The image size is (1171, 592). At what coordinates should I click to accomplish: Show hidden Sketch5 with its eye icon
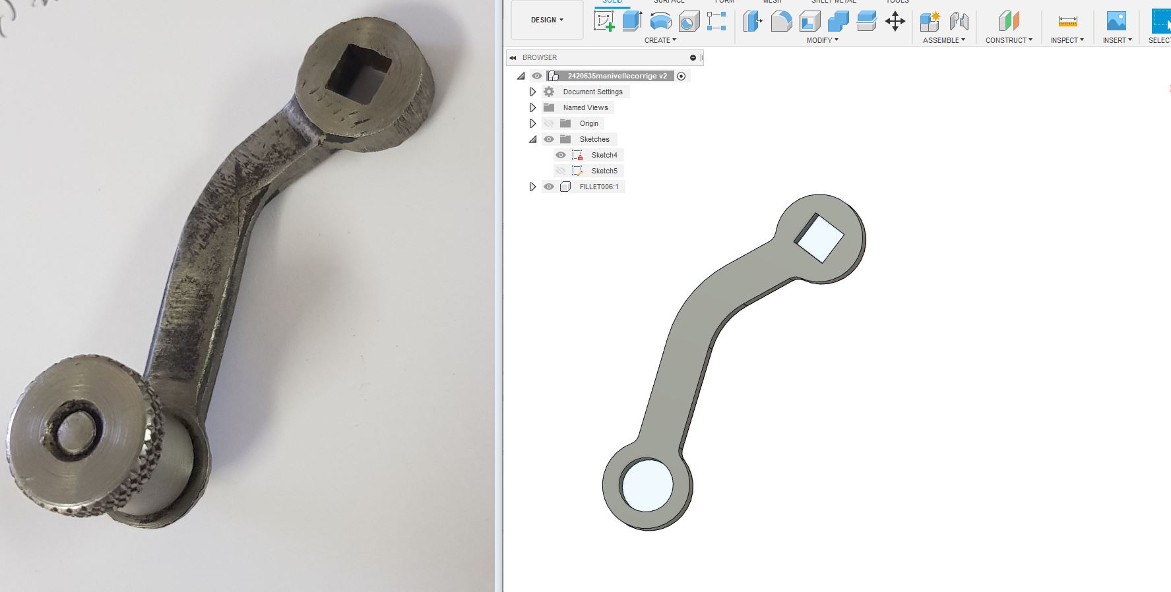click(x=561, y=171)
